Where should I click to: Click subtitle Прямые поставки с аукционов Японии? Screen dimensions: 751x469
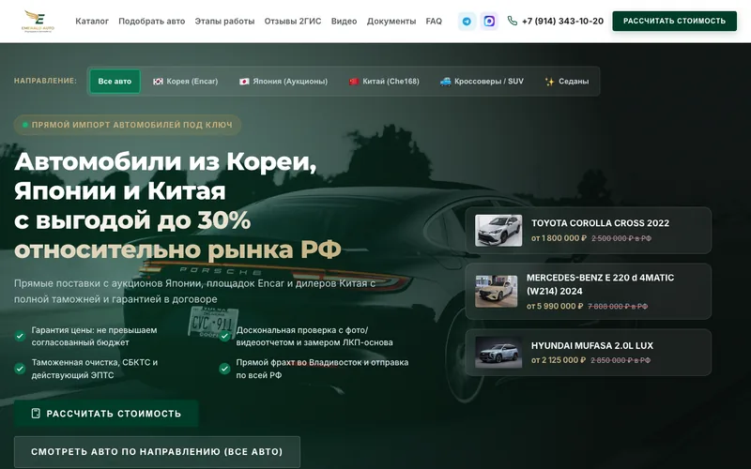pos(194,292)
